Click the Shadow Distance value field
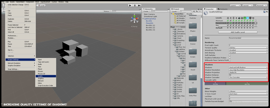The width and height of the screenshot is (270, 108). 248,75
